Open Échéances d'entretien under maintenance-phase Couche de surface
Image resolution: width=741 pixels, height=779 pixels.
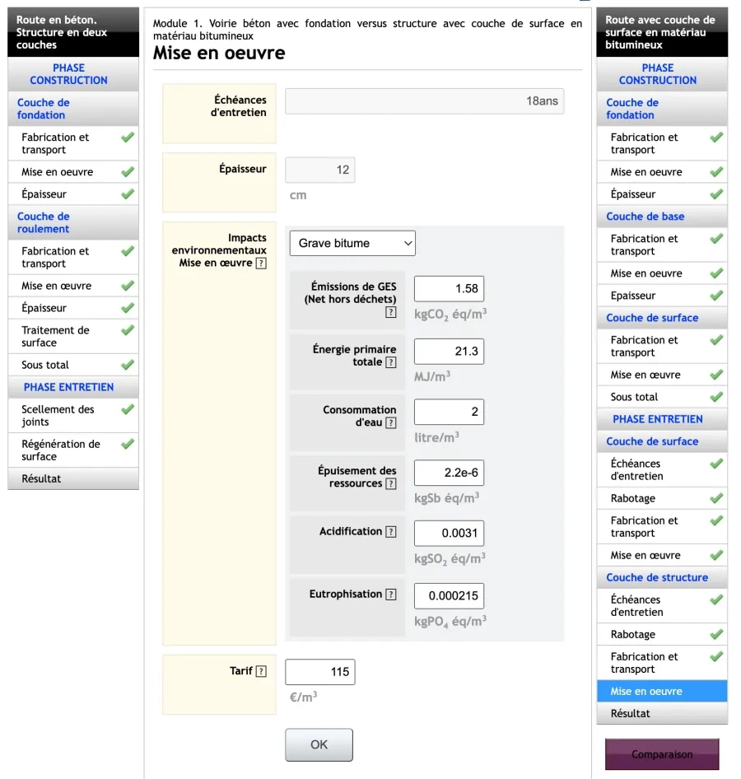(x=662, y=470)
